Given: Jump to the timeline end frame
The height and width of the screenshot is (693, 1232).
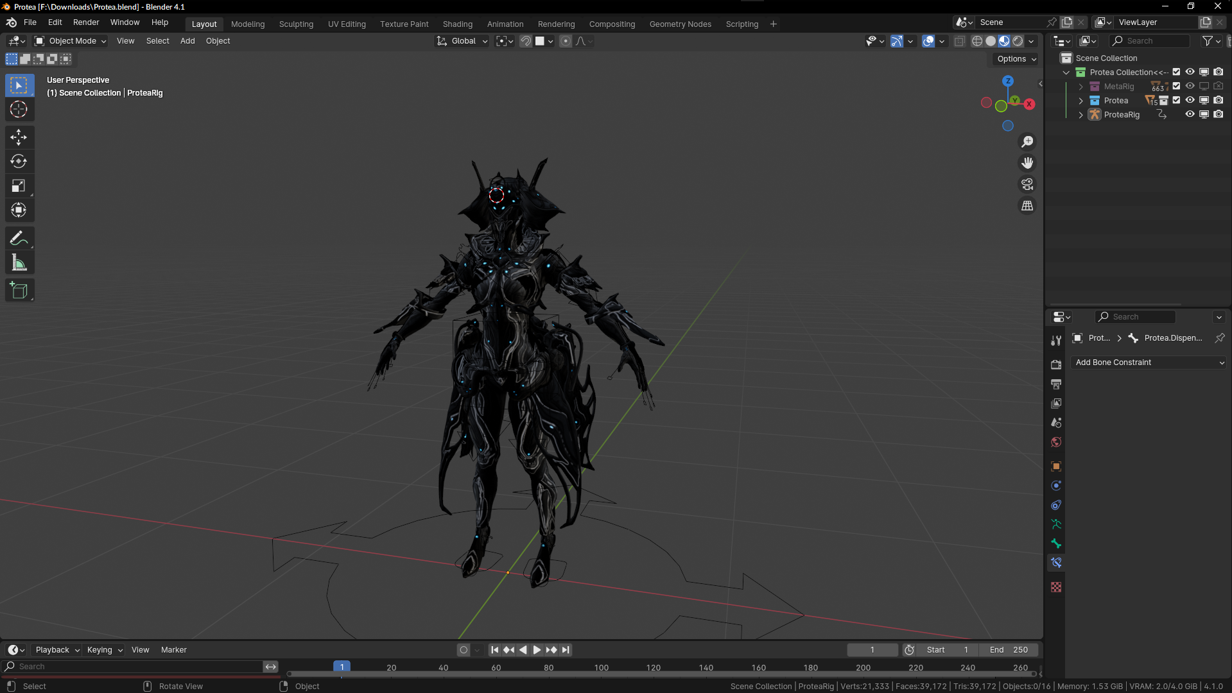Looking at the screenshot, I should (x=566, y=650).
